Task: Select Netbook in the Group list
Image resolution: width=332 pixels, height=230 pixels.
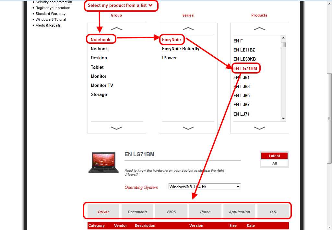Action: click(99, 49)
